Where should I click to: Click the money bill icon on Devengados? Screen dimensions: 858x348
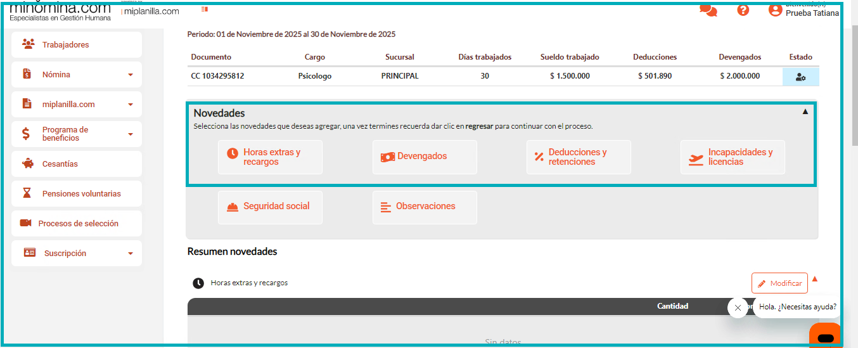(388, 157)
